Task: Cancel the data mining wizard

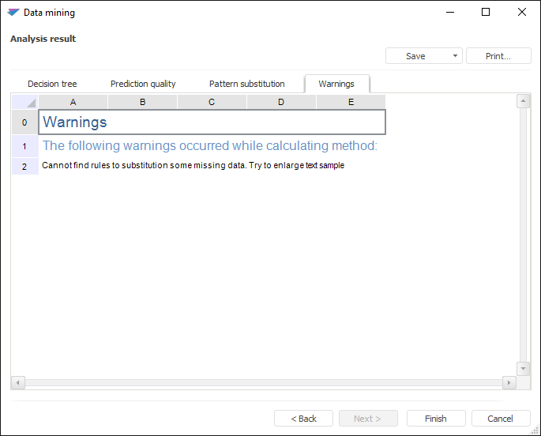Action: tap(501, 419)
